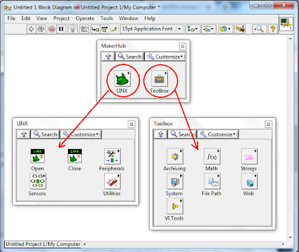This screenshot has height=252, width=299.
Task: Select the LINX Open VI
Action: coord(37,156)
